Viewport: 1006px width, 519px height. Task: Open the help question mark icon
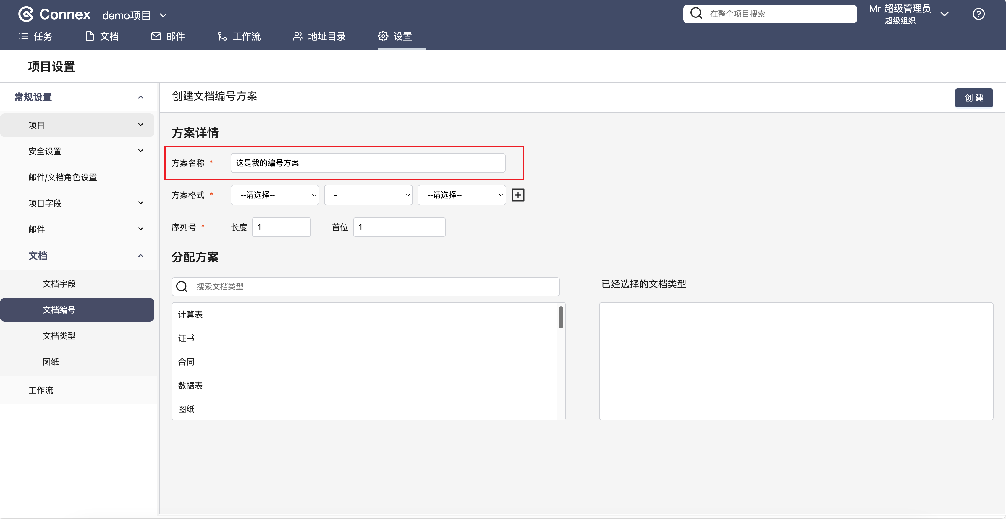(x=978, y=14)
